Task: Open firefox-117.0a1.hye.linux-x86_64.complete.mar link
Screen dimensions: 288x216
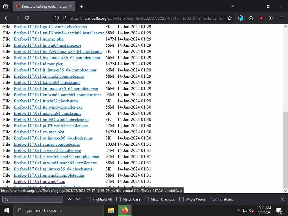Action: pos(57,58)
